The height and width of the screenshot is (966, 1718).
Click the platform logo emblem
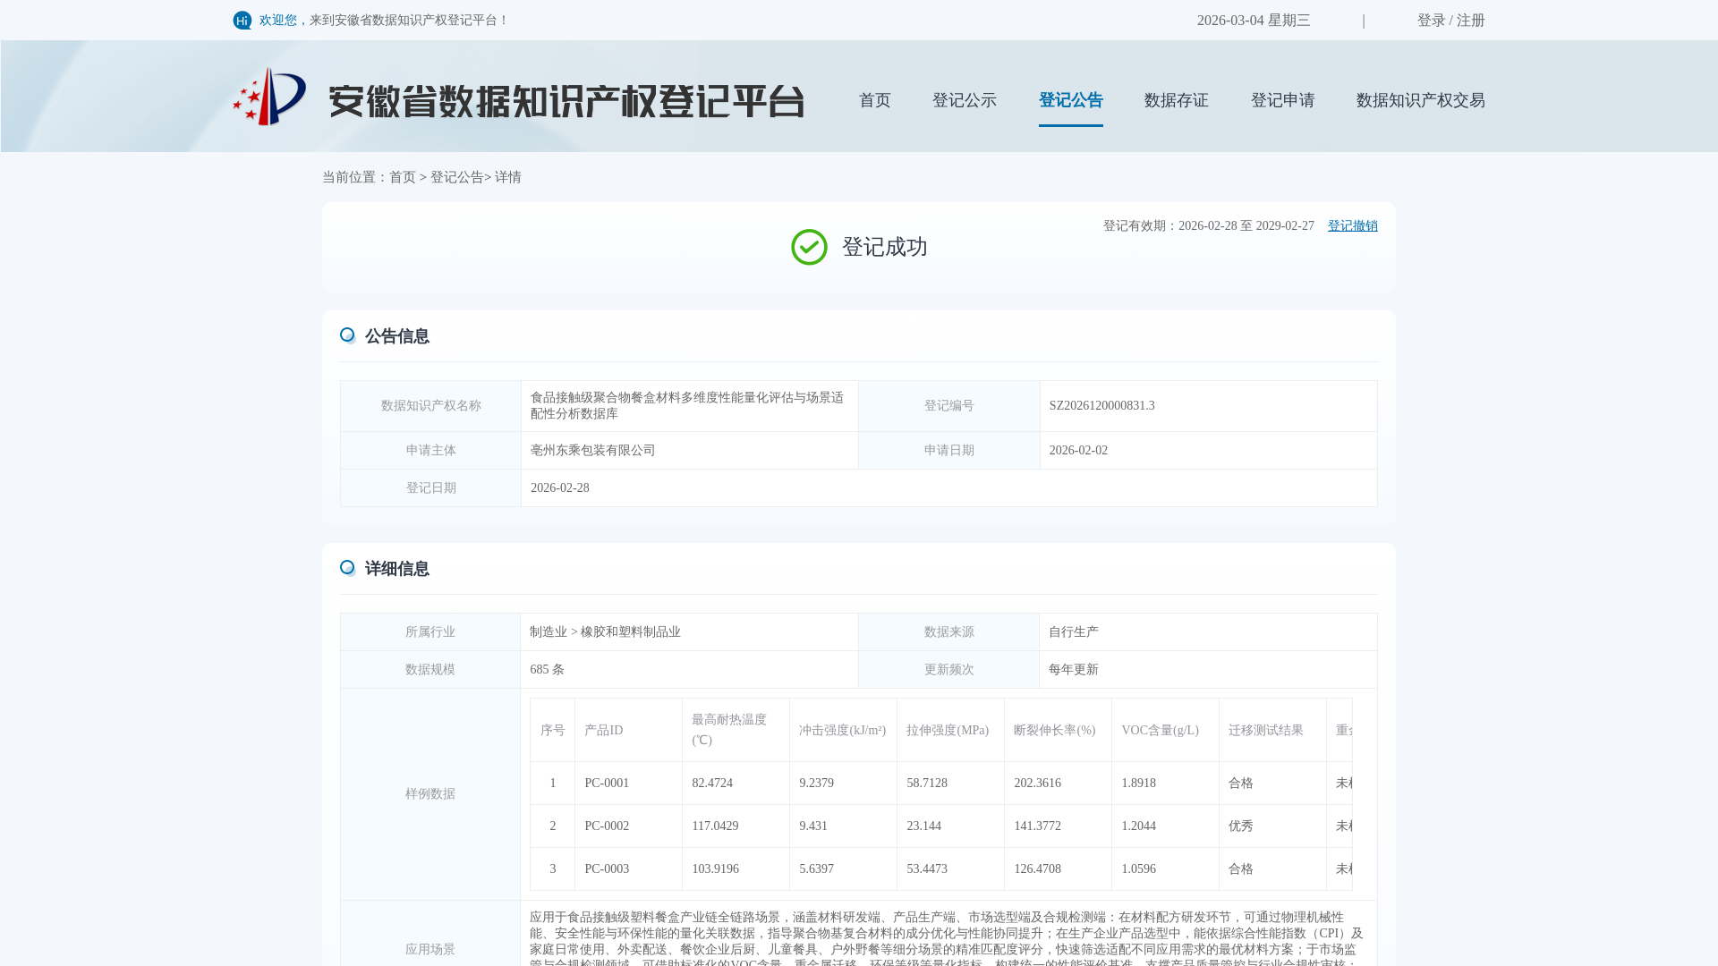[269, 97]
